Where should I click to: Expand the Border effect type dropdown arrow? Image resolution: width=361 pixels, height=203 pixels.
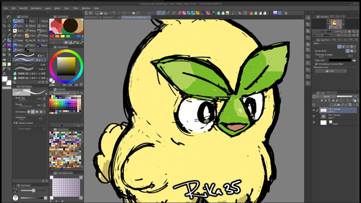pos(355,51)
